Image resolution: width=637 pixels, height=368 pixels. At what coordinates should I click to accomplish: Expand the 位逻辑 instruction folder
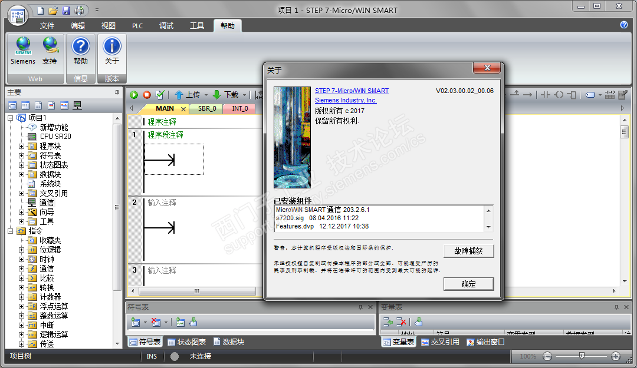[22, 250]
